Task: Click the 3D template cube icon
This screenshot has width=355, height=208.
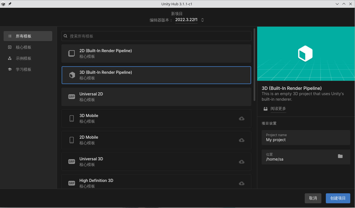Action: point(72,75)
